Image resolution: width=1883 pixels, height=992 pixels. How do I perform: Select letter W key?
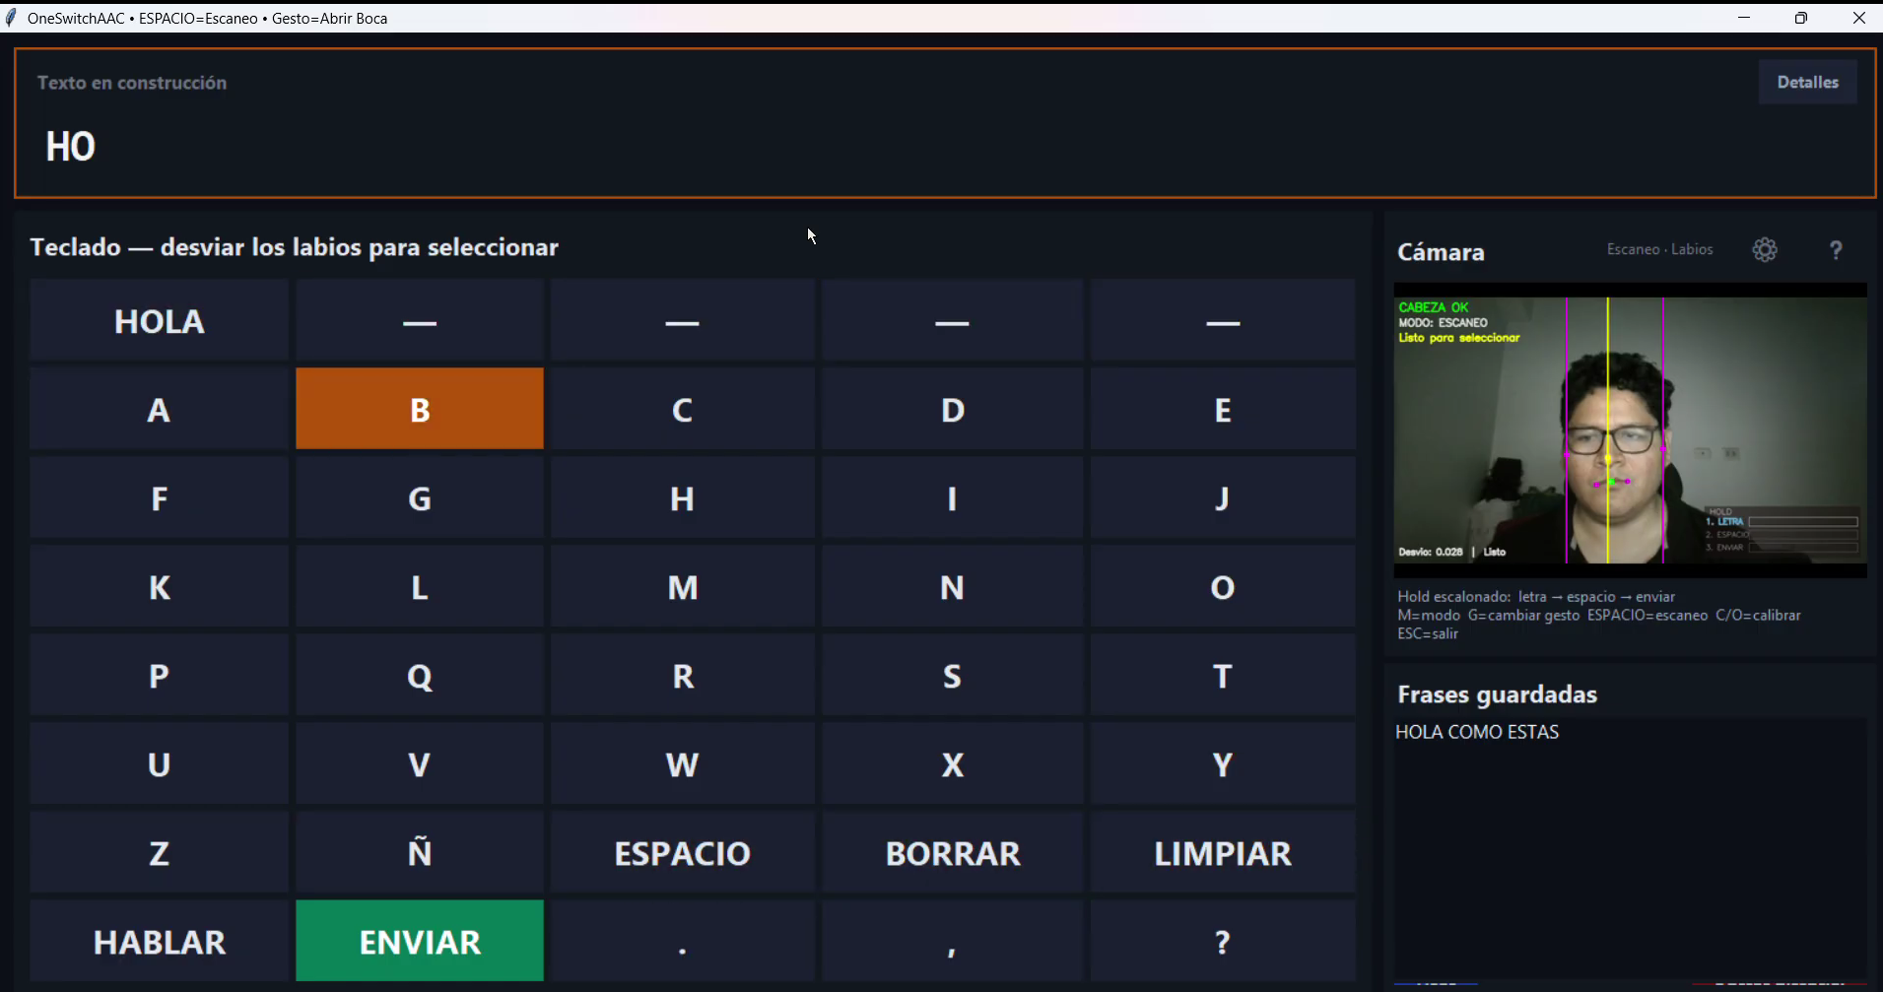coord(683,763)
